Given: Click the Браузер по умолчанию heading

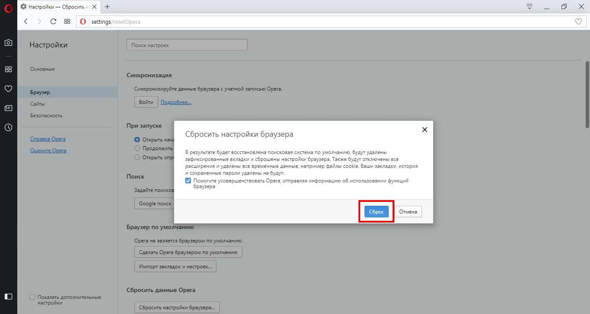Looking at the screenshot, I should 160,227.
